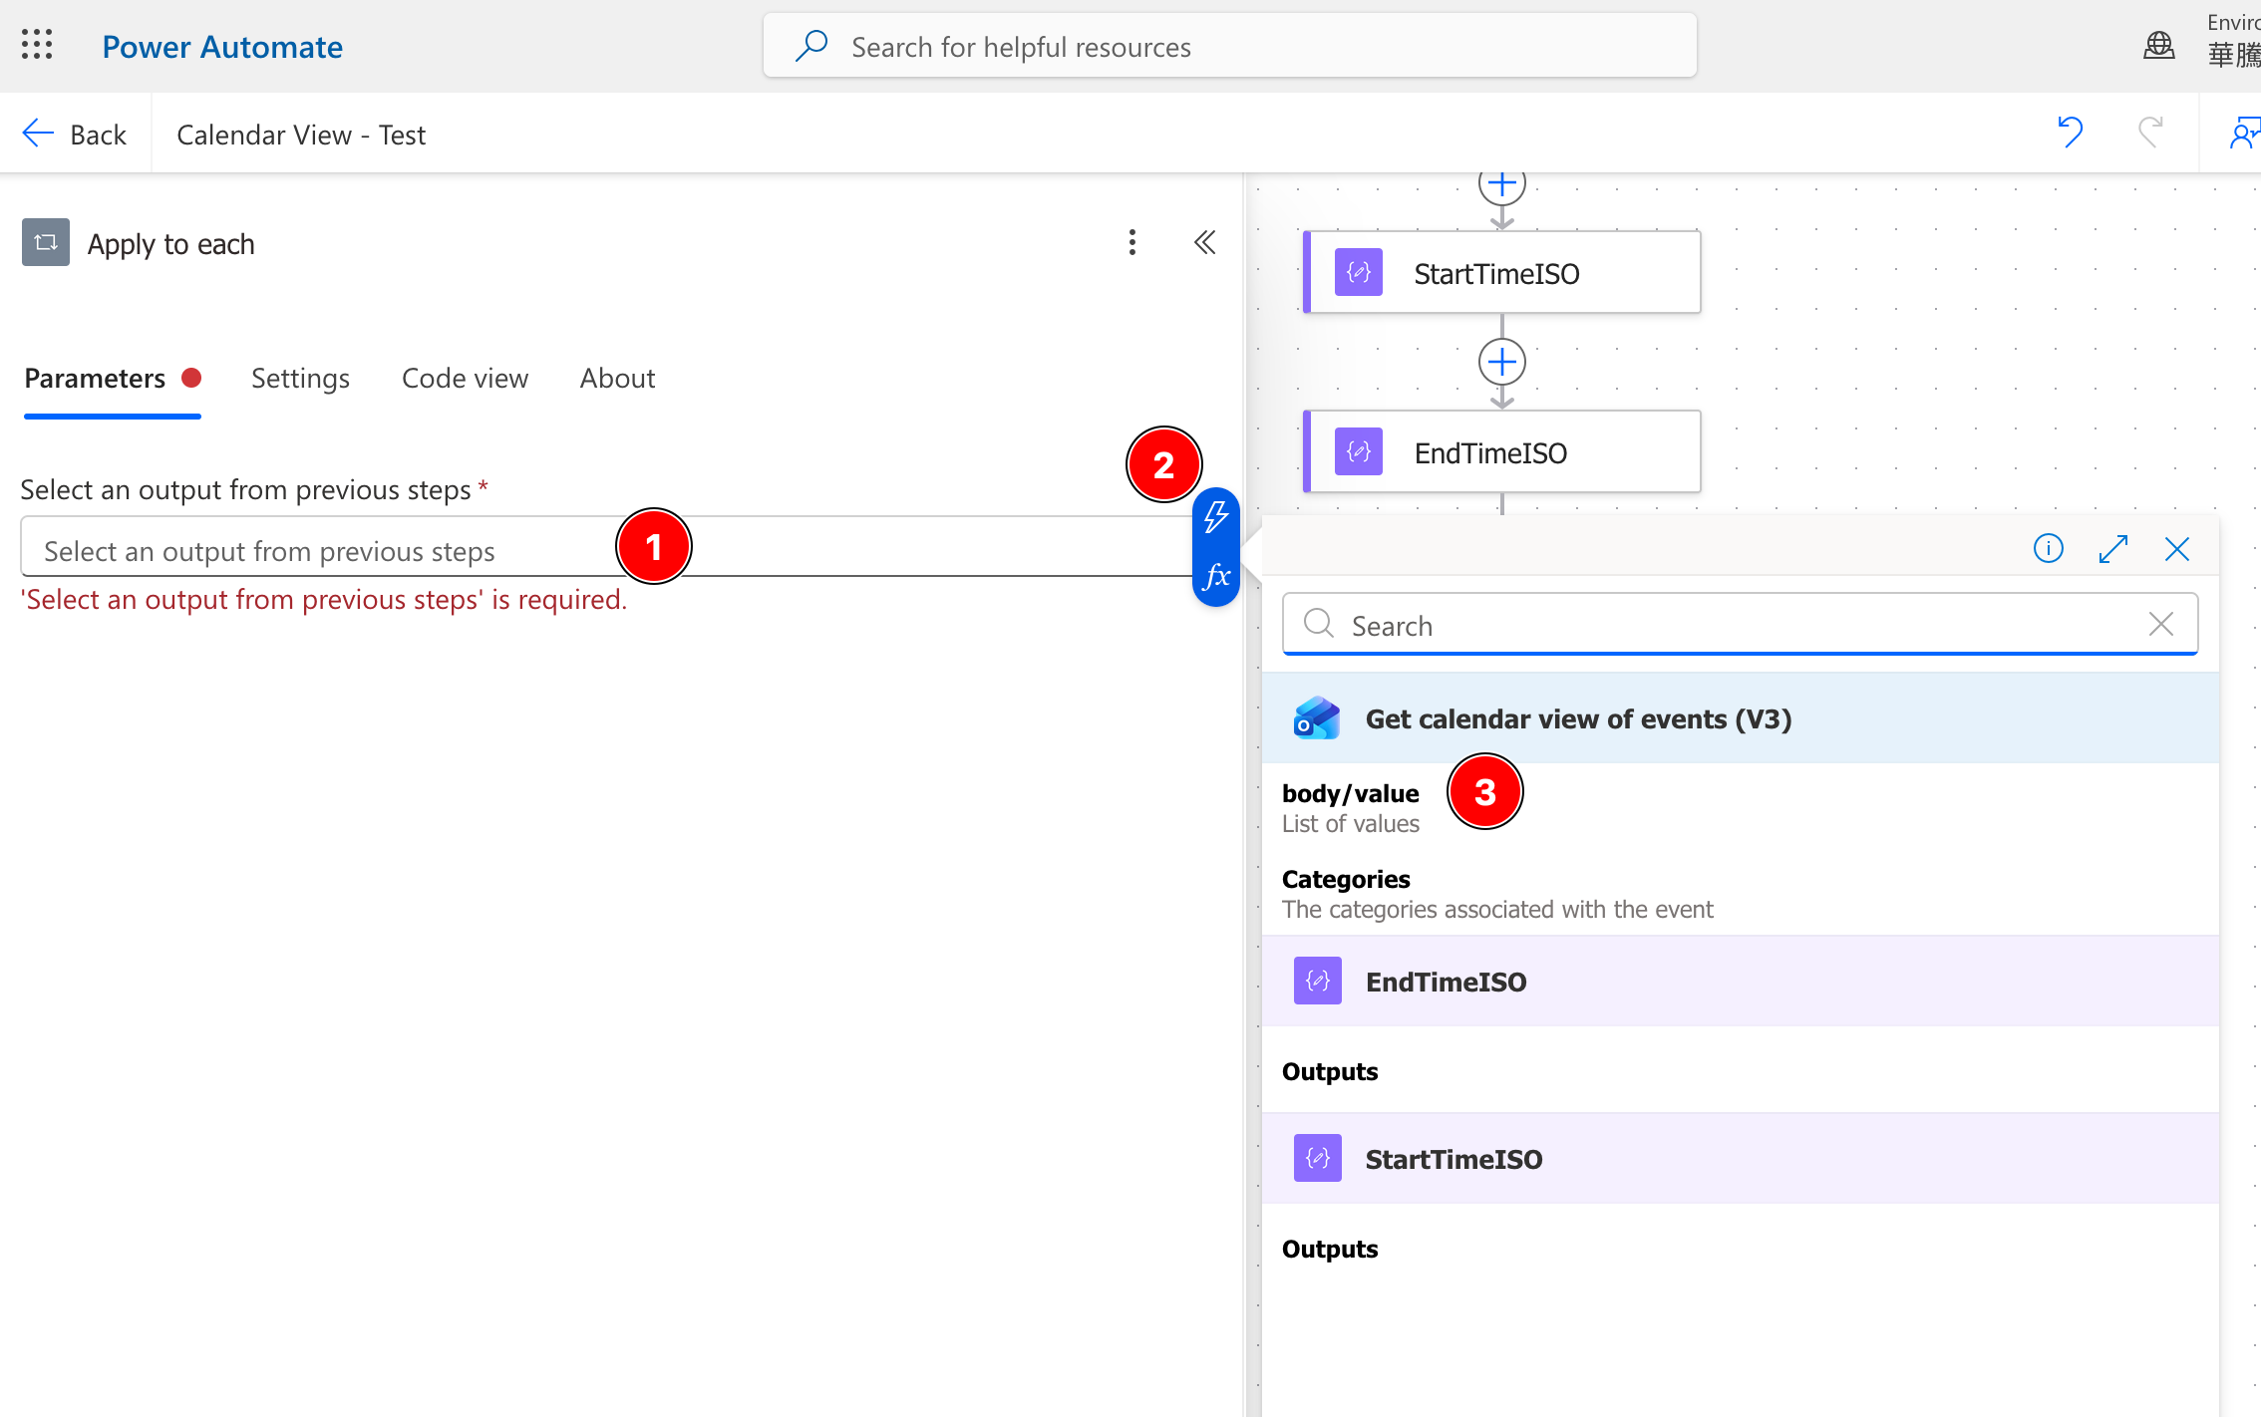The height and width of the screenshot is (1417, 2261).
Task: Click the EndTimeISO section header
Action: point(1741,982)
